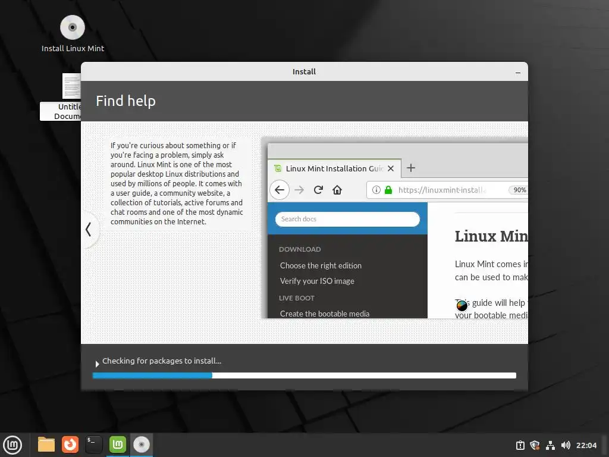Close the Installation Guide tab in the slide

point(391,168)
